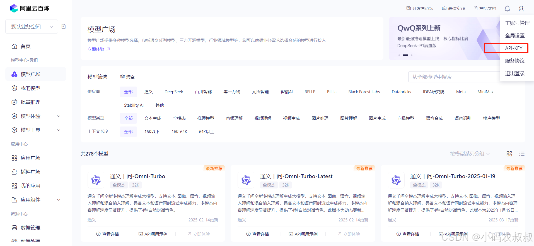Open the user account avatar icon
This screenshot has width=534, height=246.
point(521,9)
